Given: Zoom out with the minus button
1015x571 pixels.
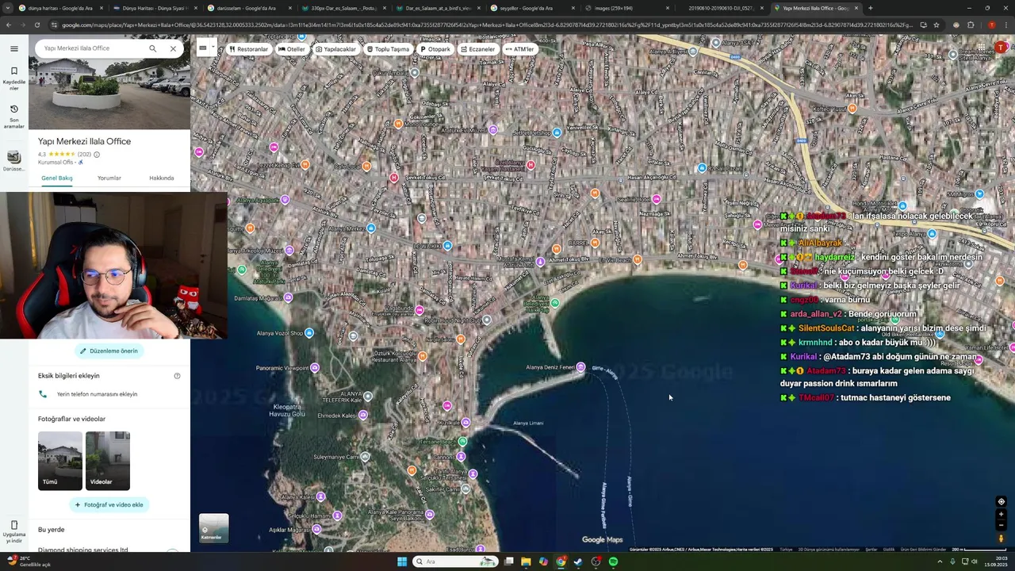Looking at the screenshot, I should (x=1001, y=525).
